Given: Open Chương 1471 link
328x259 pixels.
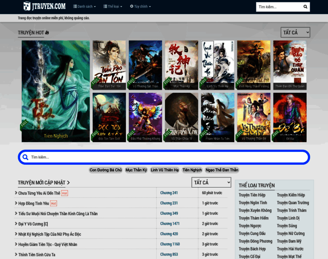Looking at the screenshot, I should pos(170,224).
